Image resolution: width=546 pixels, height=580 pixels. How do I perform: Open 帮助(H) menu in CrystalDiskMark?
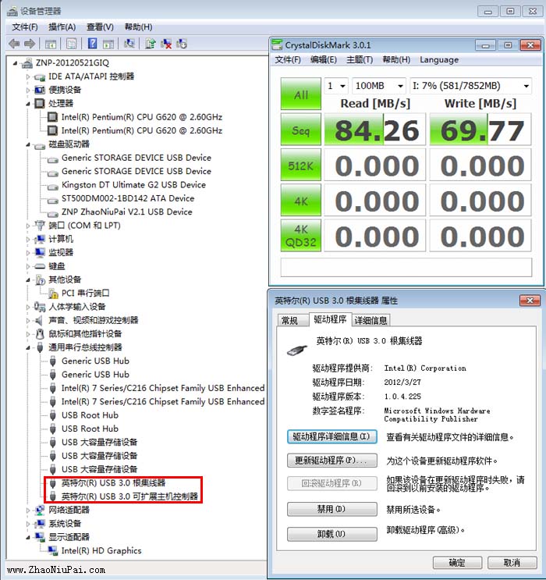point(396,59)
